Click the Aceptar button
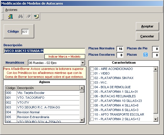 [x=147, y=26]
